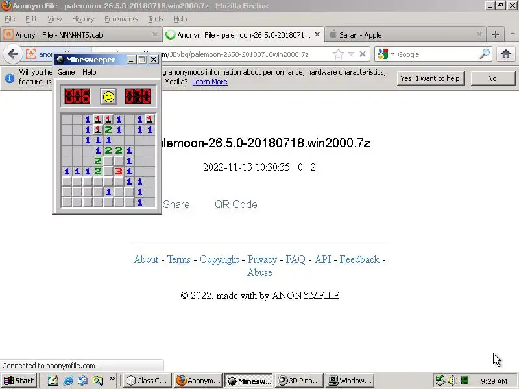Open the Firefox History menu
The image size is (519, 389).
(x=83, y=19)
